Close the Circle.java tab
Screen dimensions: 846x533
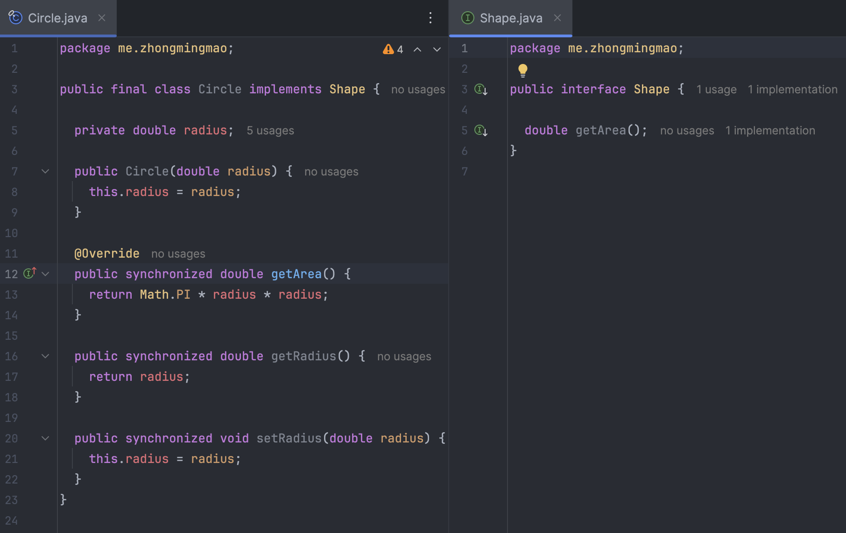[x=102, y=18]
